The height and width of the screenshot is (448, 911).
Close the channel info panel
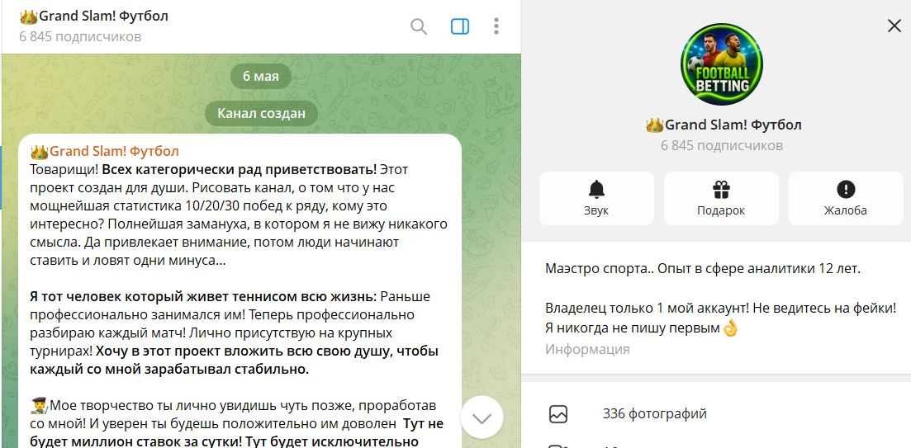click(894, 26)
